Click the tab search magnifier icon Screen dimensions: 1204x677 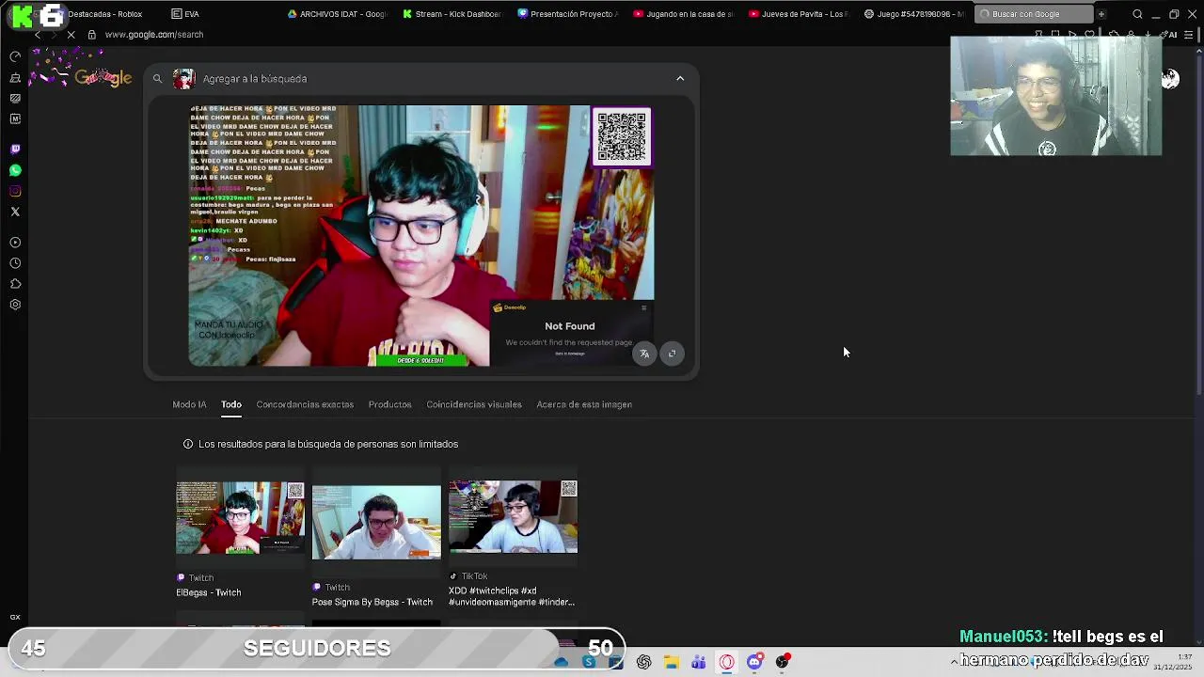pyautogui.click(x=1137, y=14)
